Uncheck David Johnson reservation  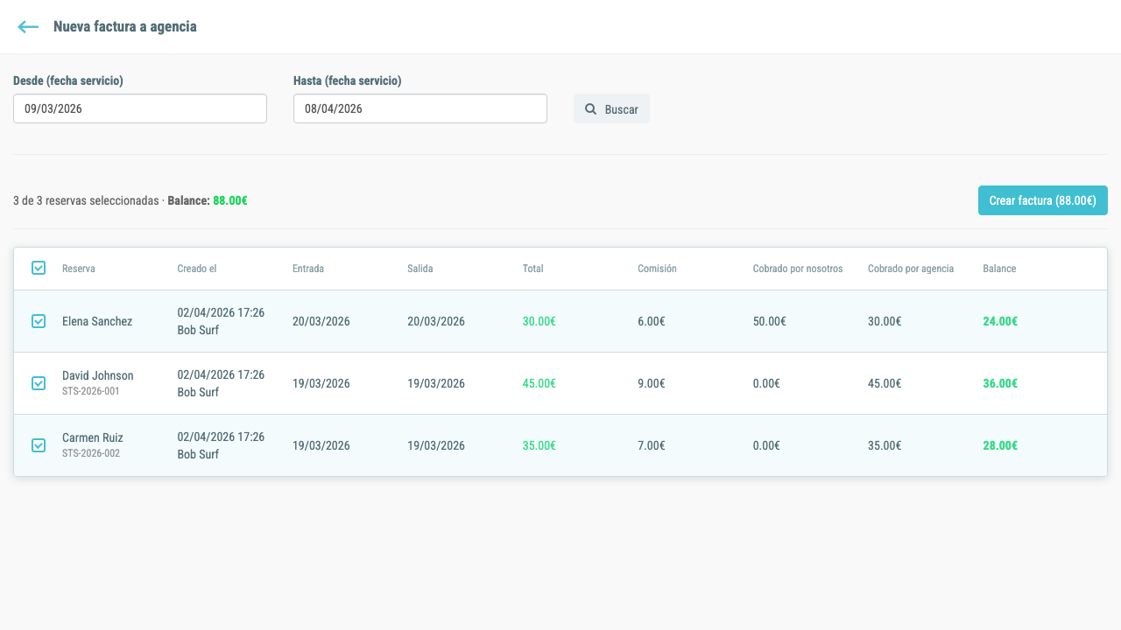click(x=39, y=383)
